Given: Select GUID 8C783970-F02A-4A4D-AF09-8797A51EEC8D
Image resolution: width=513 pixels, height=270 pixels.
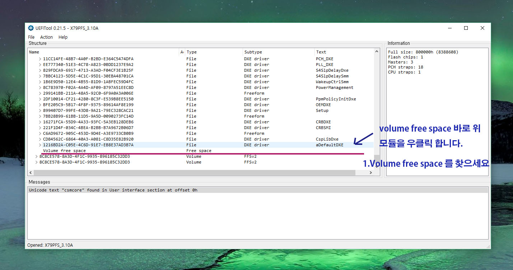Looking at the screenshot, I should [88, 87].
